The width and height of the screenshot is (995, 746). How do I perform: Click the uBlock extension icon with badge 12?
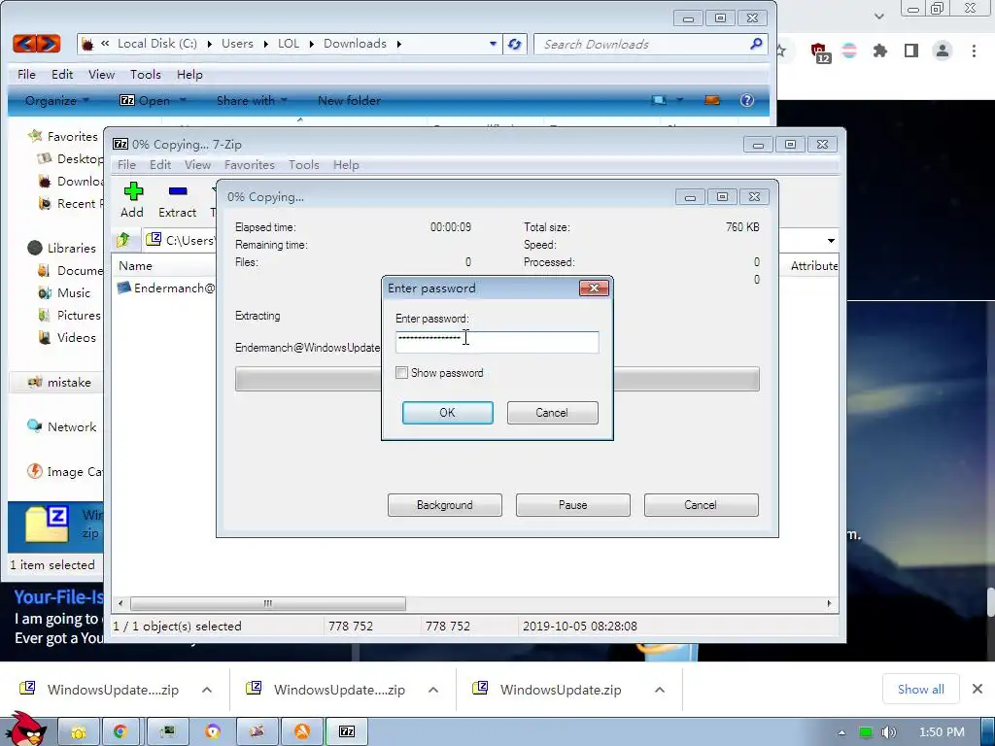819,52
